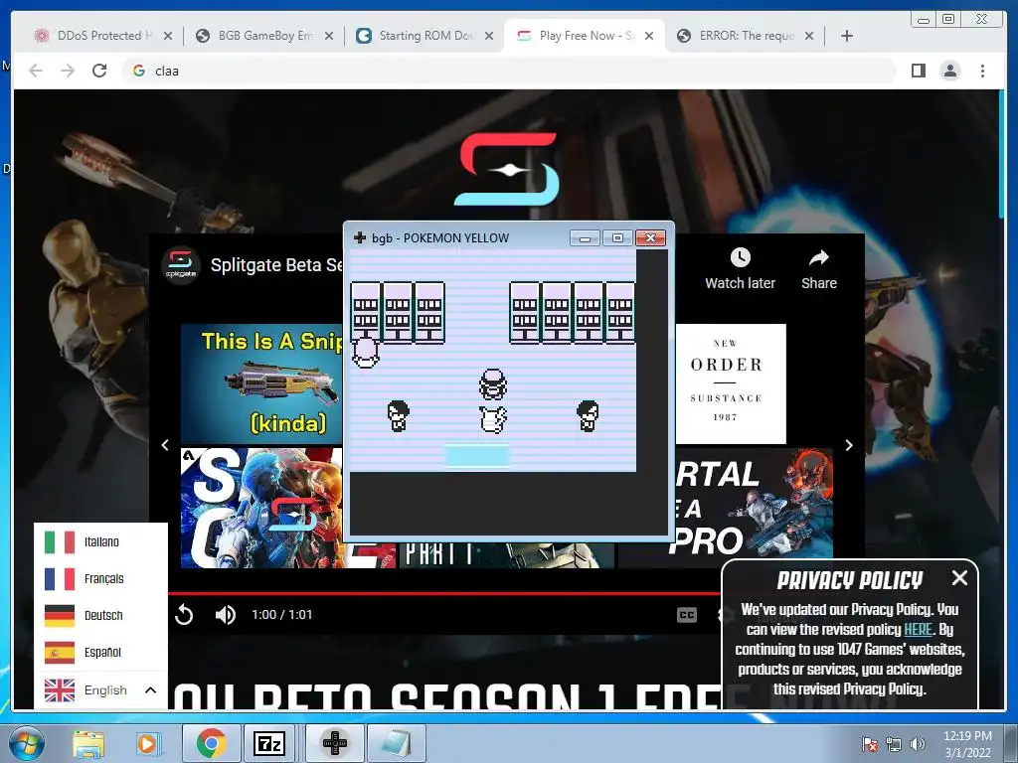Collapse the English language dropdown
Screen dimensions: 1018x763
pyautogui.click(x=100, y=690)
